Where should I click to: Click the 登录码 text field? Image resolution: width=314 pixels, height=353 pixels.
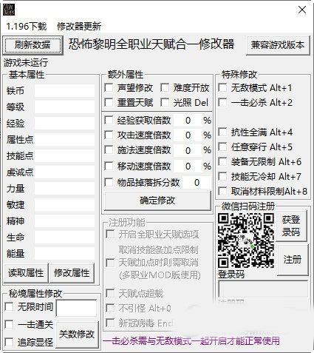coord(263,289)
